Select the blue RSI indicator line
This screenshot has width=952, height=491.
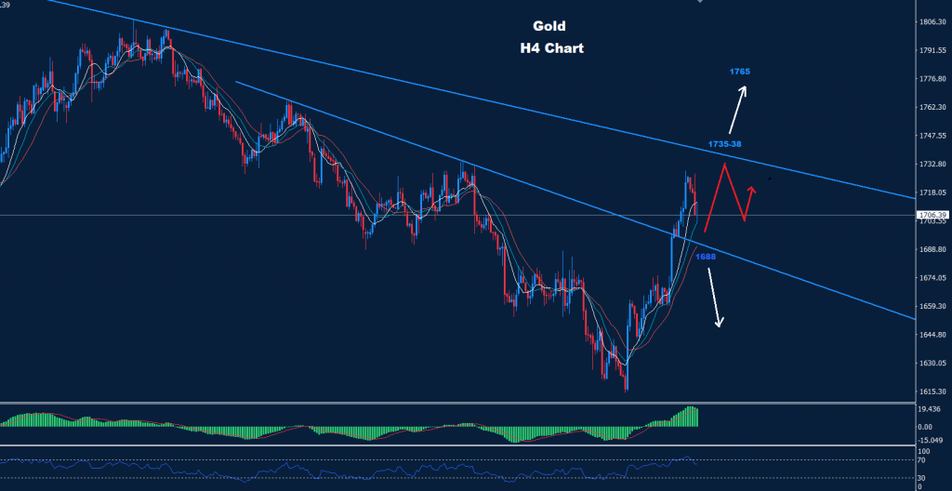350,470
